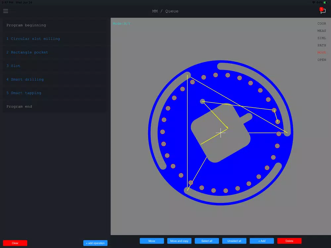Click the Move and copy button
331x248 pixels.
[x=179, y=241]
